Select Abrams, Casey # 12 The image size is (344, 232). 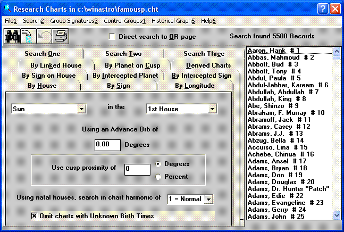[x=289, y=127]
